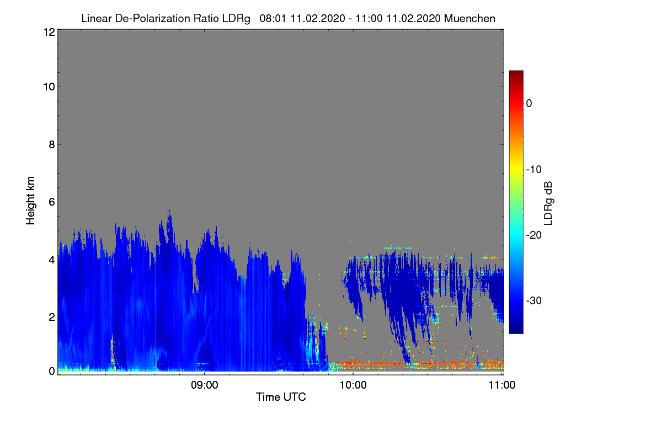This screenshot has width=662, height=441.
Task: Click the 09:00 time tick label
Action: tap(204, 386)
